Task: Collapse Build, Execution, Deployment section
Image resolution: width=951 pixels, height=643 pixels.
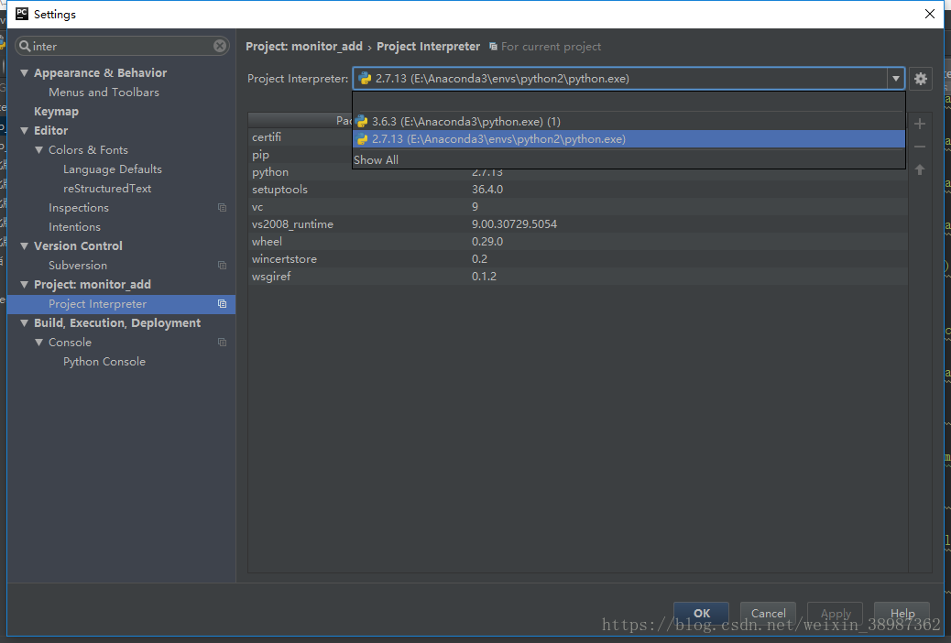Action: coord(24,322)
